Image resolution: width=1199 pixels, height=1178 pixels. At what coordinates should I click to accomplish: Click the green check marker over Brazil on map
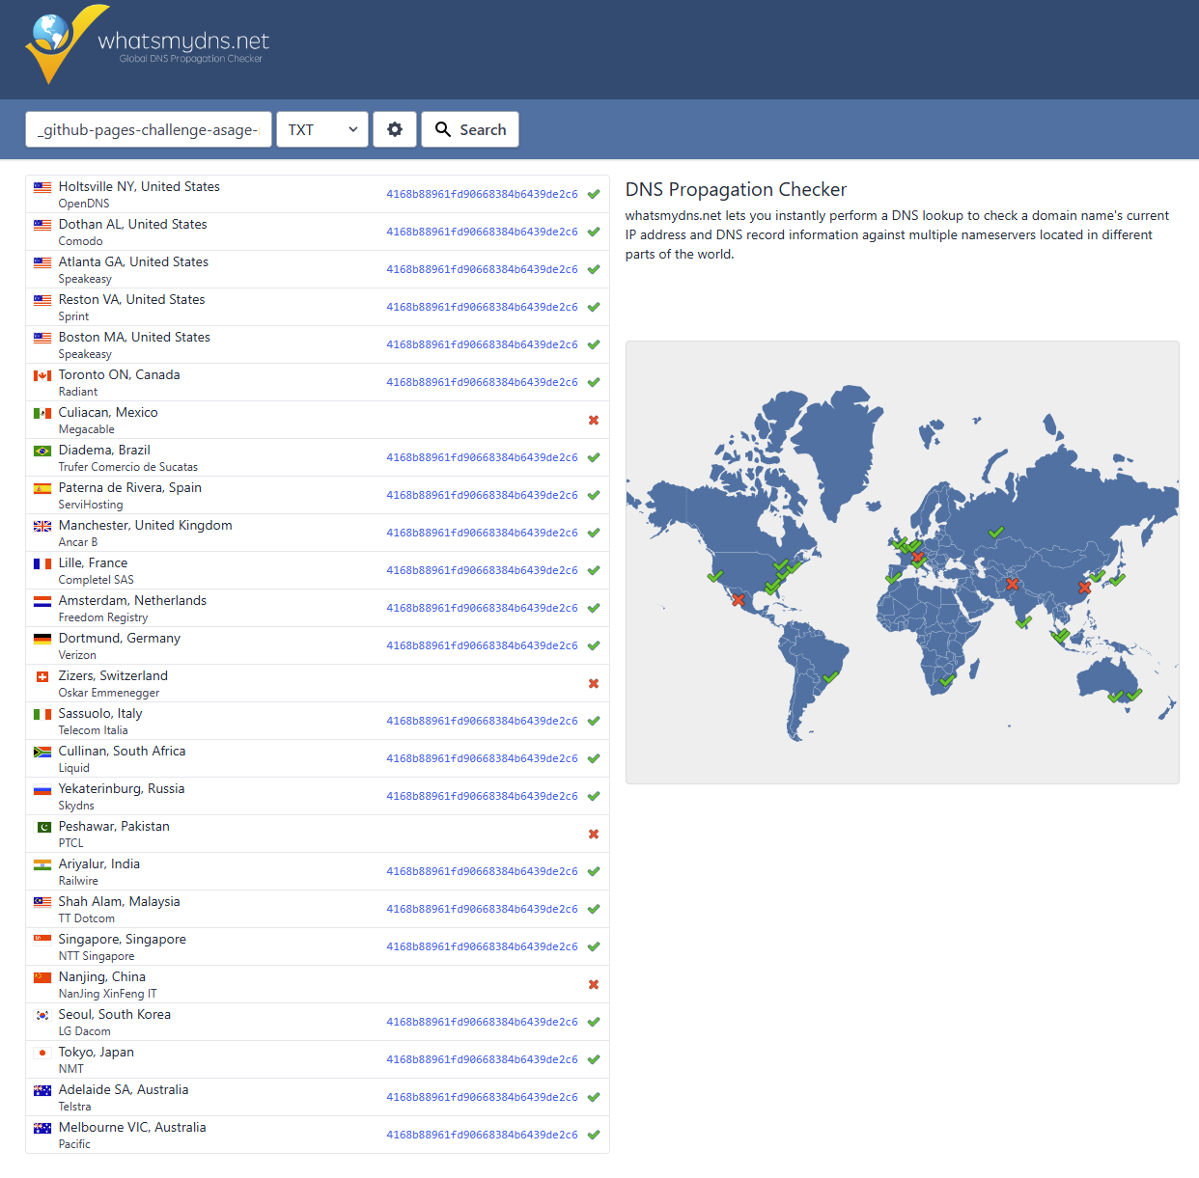coord(831,676)
